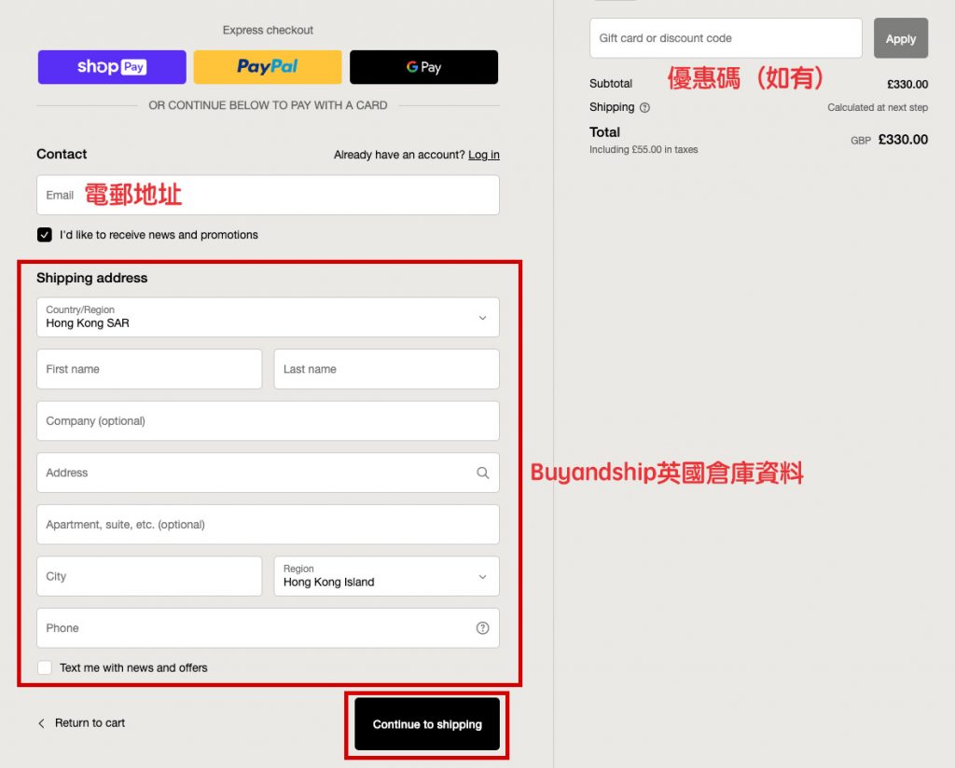Uncheck receive news and promotions checkbox
This screenshot has width=955, height=768.
pyautogui.click(x=45, y=235)
